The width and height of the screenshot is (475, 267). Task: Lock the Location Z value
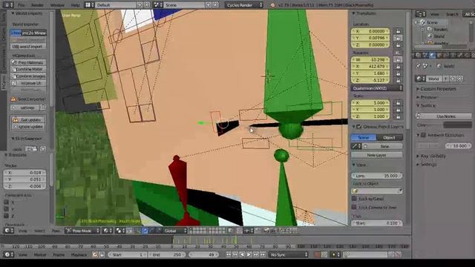point(398,44)
